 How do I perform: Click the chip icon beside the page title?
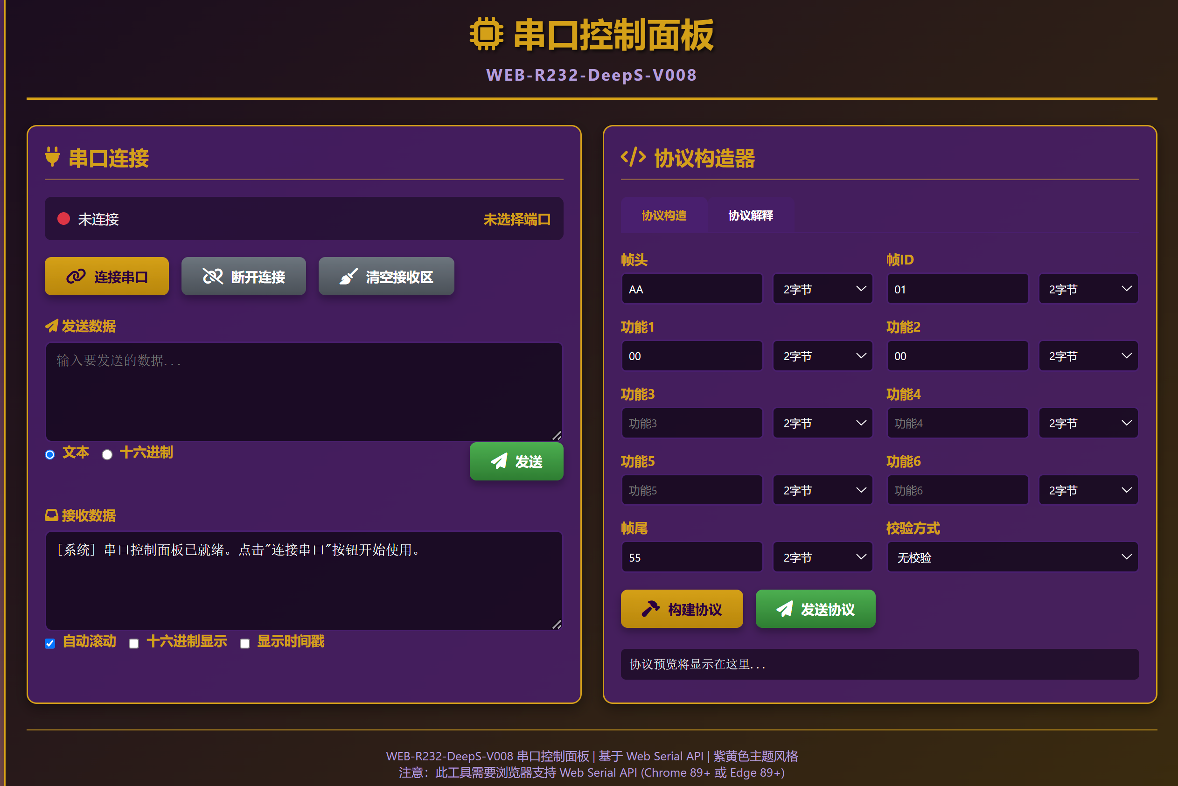click(486, 34)
